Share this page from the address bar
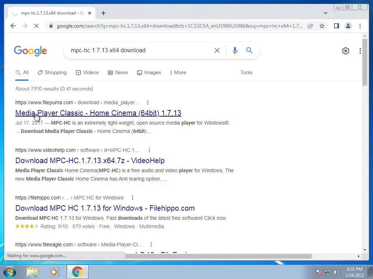The width and height of the screenshot is (373, 279). point(310,26)
